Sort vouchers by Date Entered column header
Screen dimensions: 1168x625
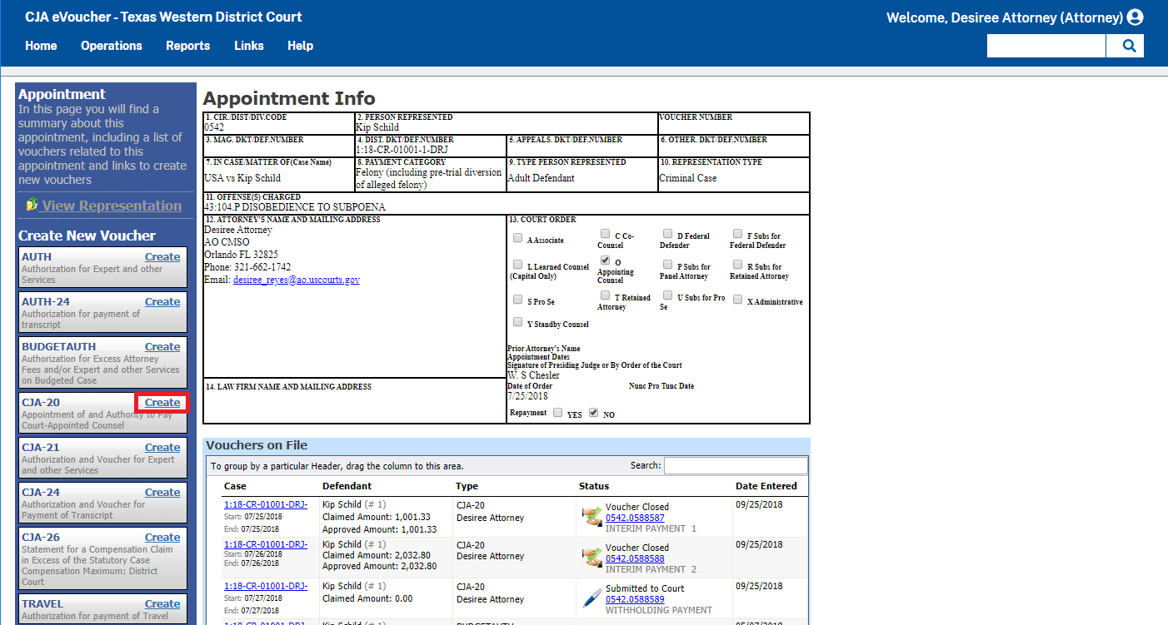(x=766, y=486)
